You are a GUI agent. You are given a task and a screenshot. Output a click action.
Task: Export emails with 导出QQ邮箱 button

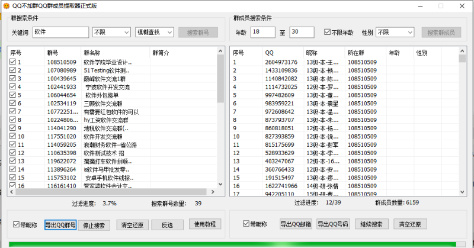tap(296, 224)
